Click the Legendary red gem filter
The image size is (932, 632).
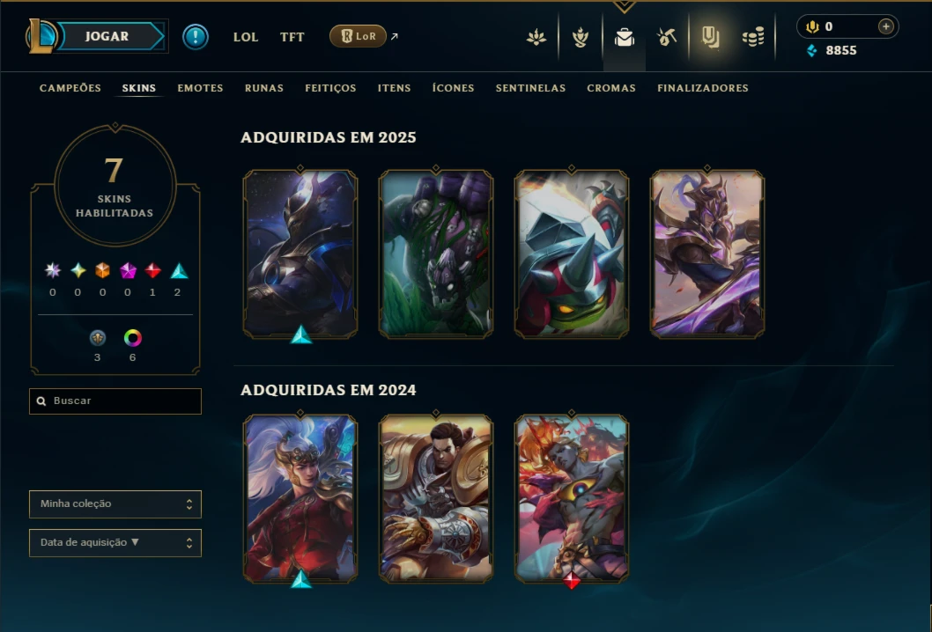tap(152, 271)
